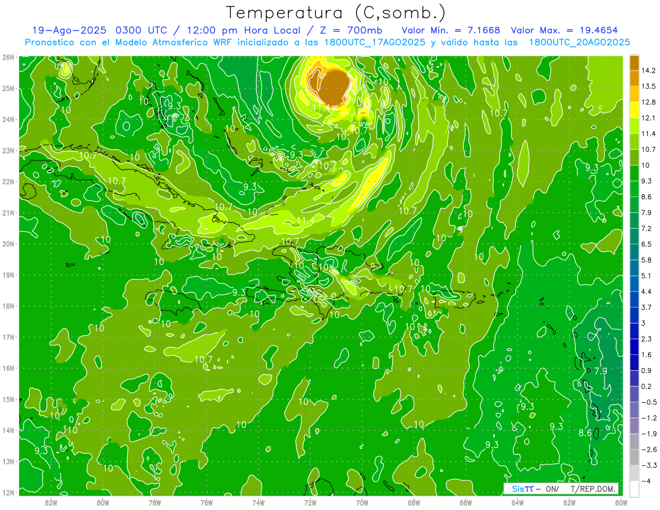The height and width of the screenshot is (510, 660).
Task: Click the 12N latitude axis label
Action: [x=8, y=492]
